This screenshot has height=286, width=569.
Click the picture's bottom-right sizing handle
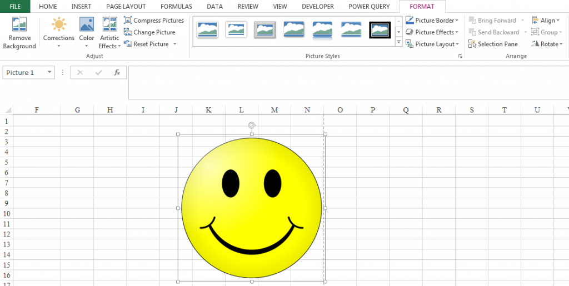[x=325, y=282]
